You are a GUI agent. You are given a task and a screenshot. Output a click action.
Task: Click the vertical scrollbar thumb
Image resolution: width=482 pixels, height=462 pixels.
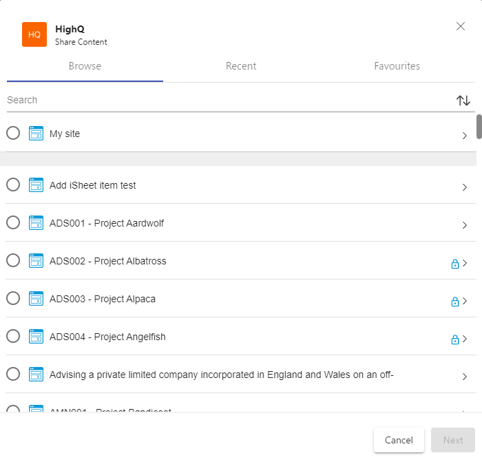point(479,126)
